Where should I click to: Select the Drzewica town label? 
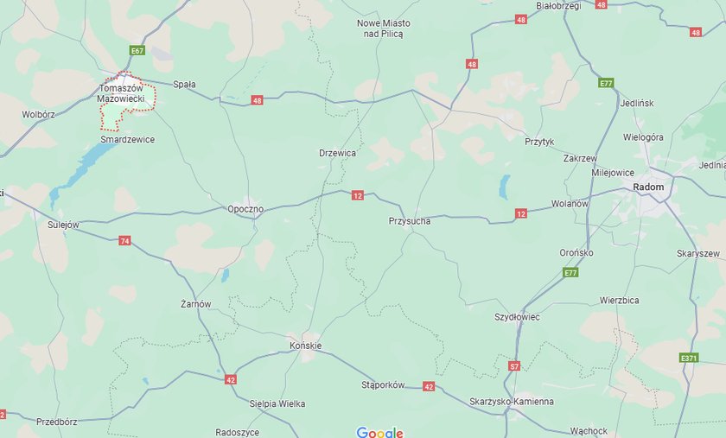tap(338, 153)
